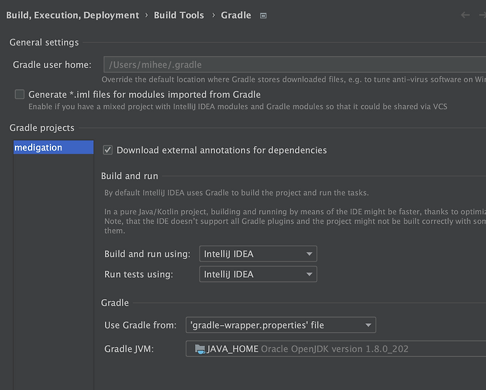Image resolution: width=486 pixels, height=390 pixels.
Task: Click the note 'In a pure Java/Kotlin project'
Action: (x=295, y=221)
